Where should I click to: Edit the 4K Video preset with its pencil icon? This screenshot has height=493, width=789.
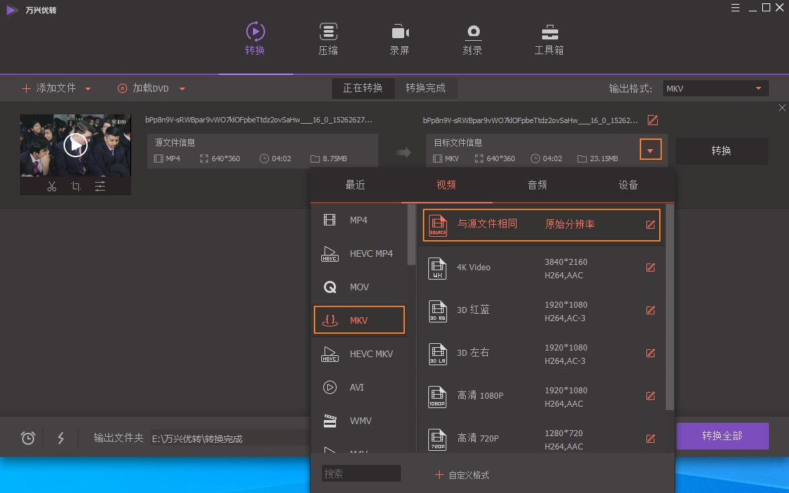click(x=650, y=267)
